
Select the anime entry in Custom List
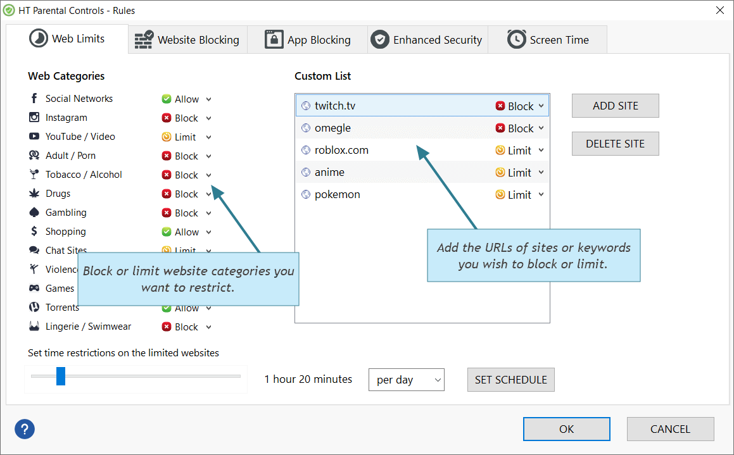(422, 172)
